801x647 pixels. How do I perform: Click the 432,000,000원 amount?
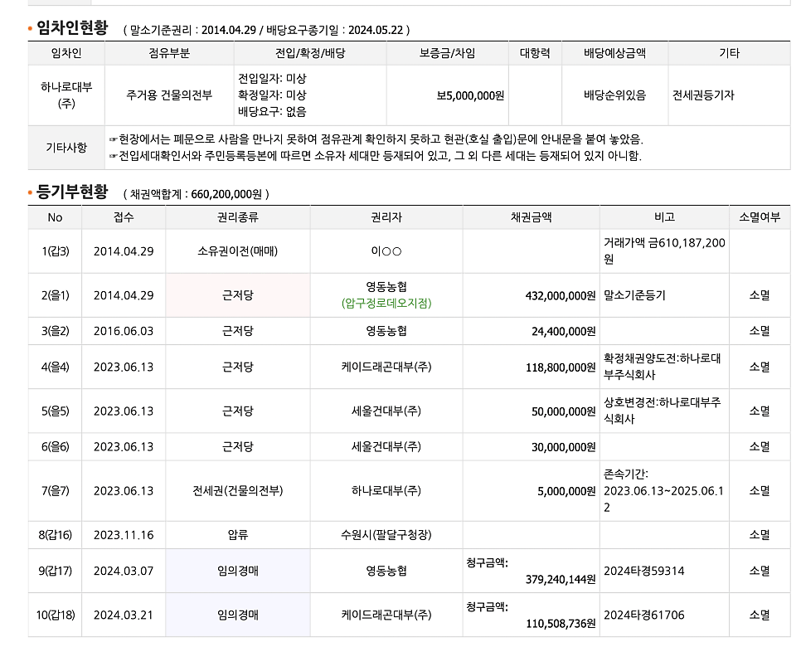point(561,296)
